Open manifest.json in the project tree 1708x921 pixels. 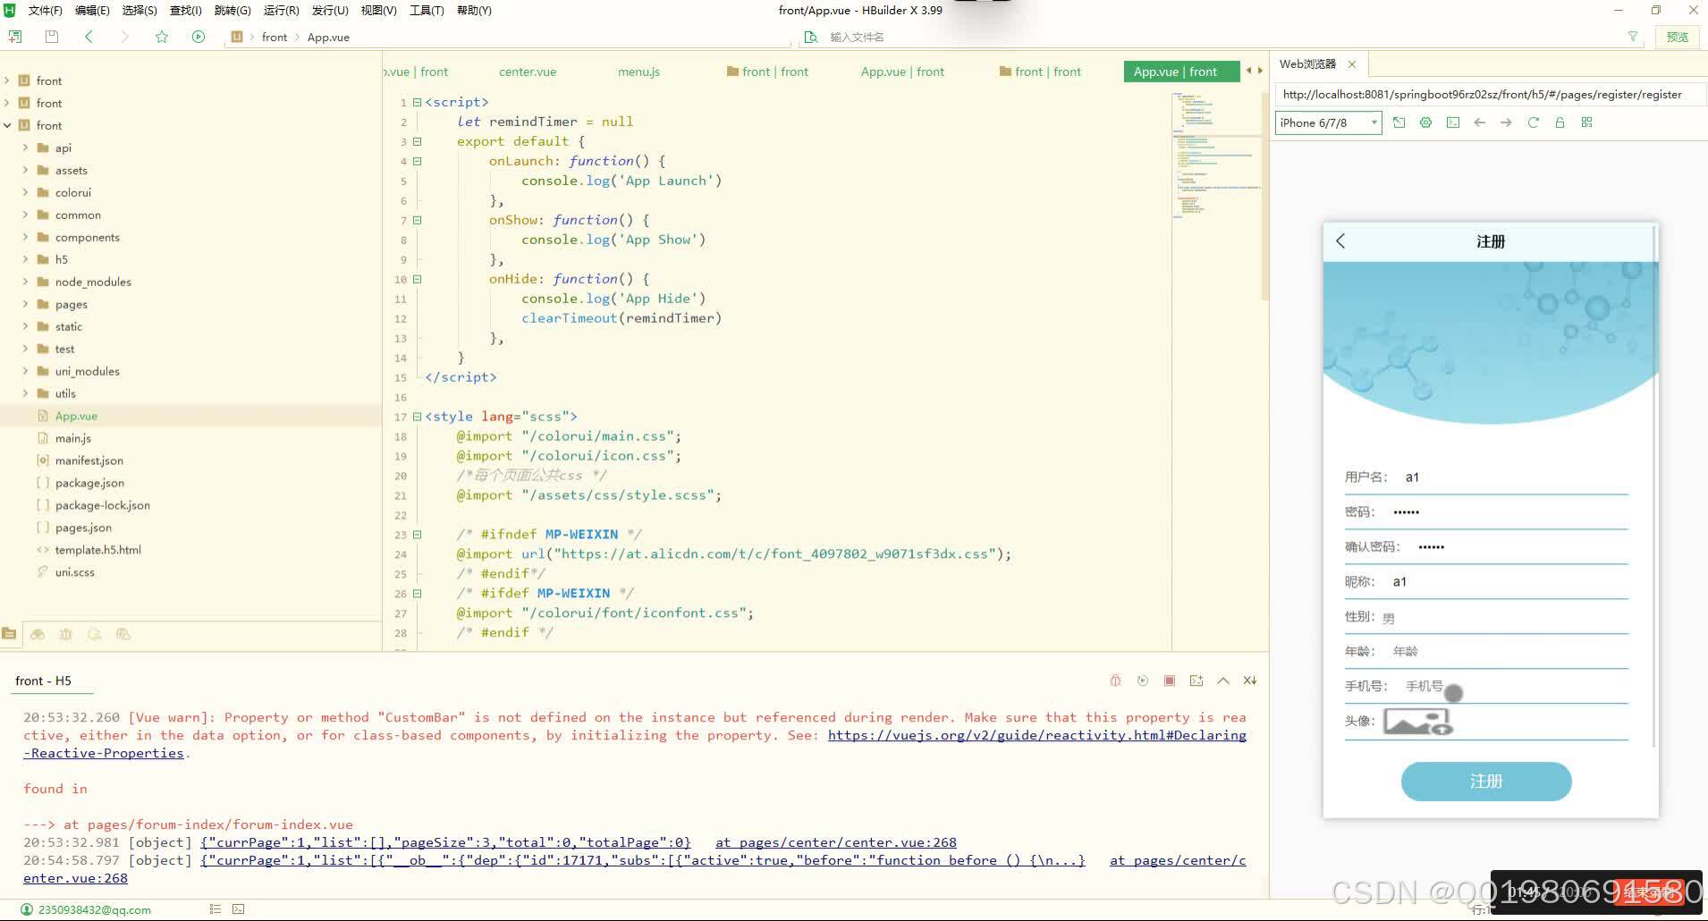coord(89,460)
